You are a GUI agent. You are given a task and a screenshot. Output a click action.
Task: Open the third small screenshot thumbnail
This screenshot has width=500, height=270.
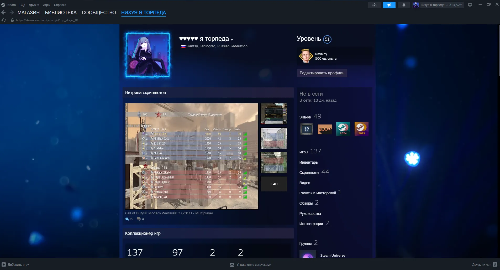274,163
